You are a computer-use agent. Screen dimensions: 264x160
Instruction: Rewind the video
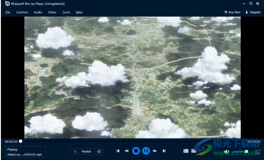pyautogui.click(x=127, y=151)
